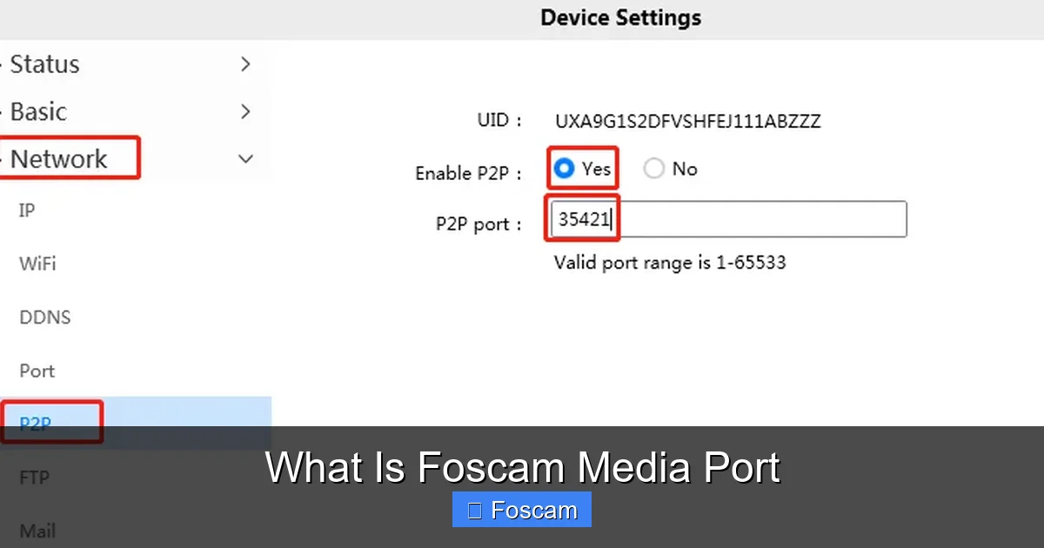1044x548 pixels.
Task: Click the UID value text
Action: [x=686, y=121]
